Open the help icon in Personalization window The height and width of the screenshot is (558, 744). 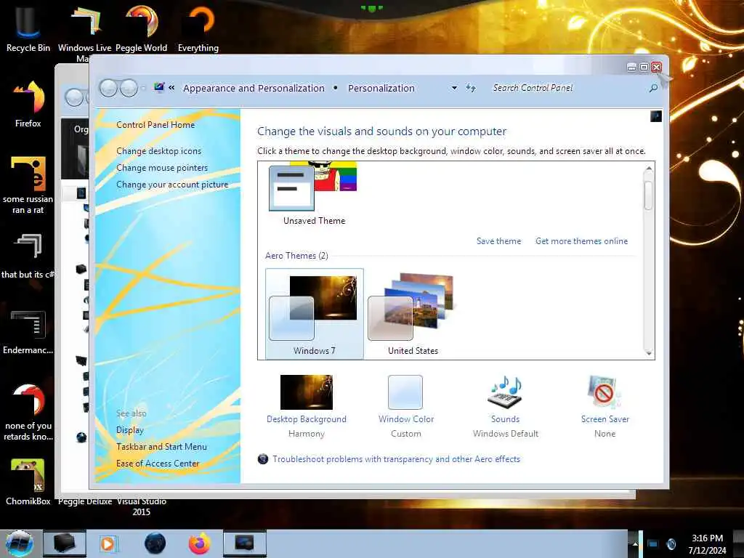pyautogui.click(x=656, y=116)
